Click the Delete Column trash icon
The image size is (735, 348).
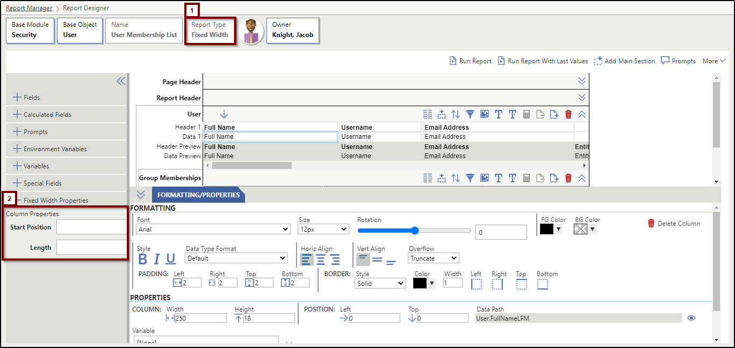(x=651, y=224)
